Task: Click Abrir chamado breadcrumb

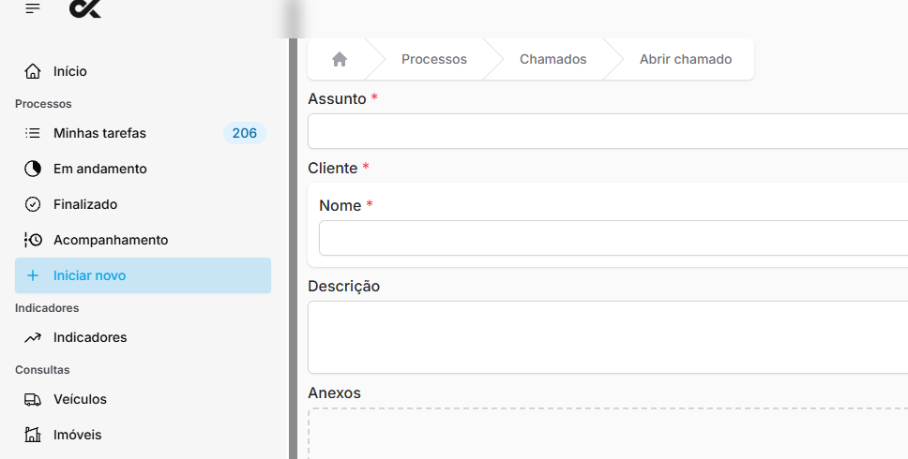Action: coord(686,59)
